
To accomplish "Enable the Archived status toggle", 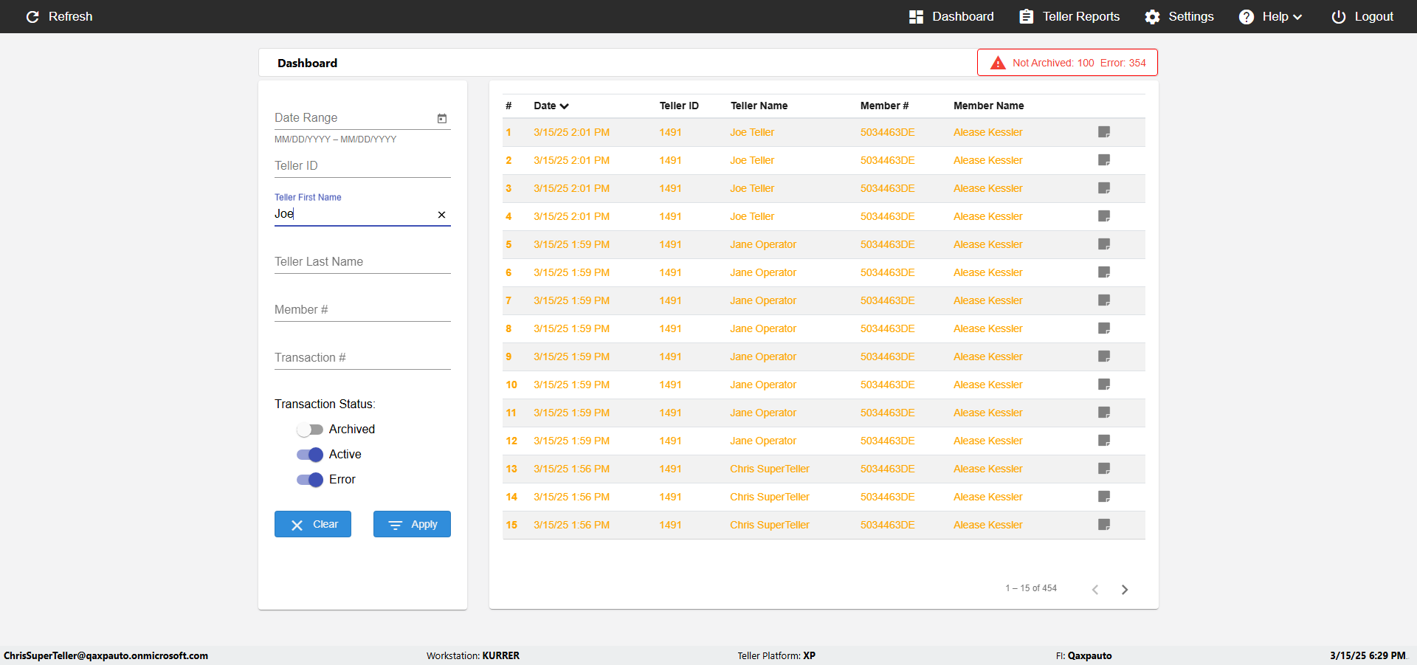I will tap(310, 430).
